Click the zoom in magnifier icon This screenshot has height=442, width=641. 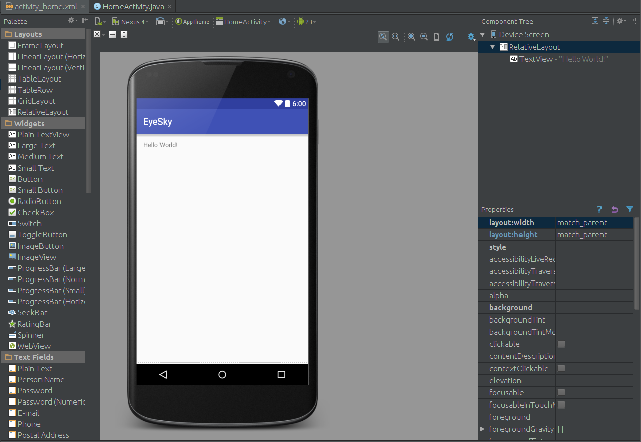412,37
